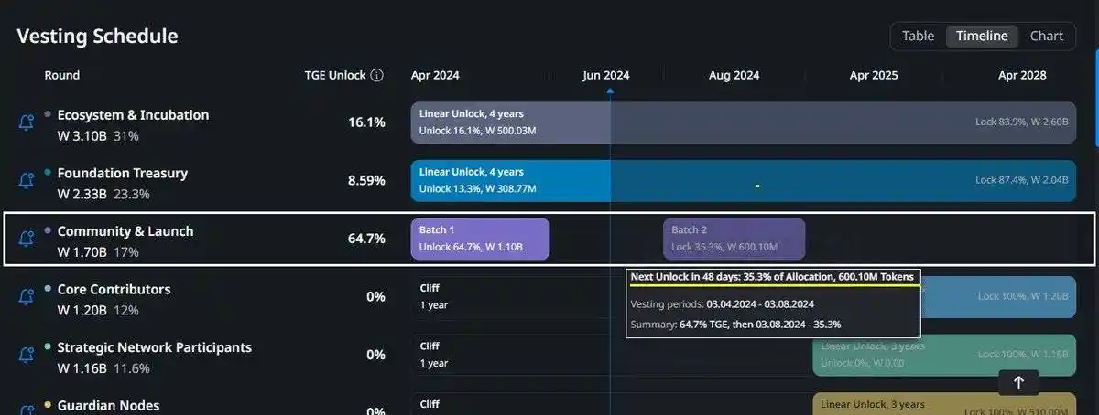Enable notification bell for Core Contributors
The height and width of the screenshot is (415, 1099).
(x=27, y=297)
